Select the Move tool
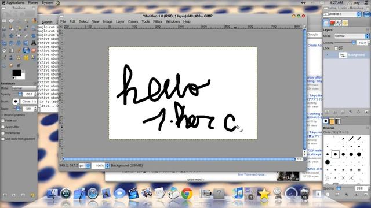 [11, 36]
